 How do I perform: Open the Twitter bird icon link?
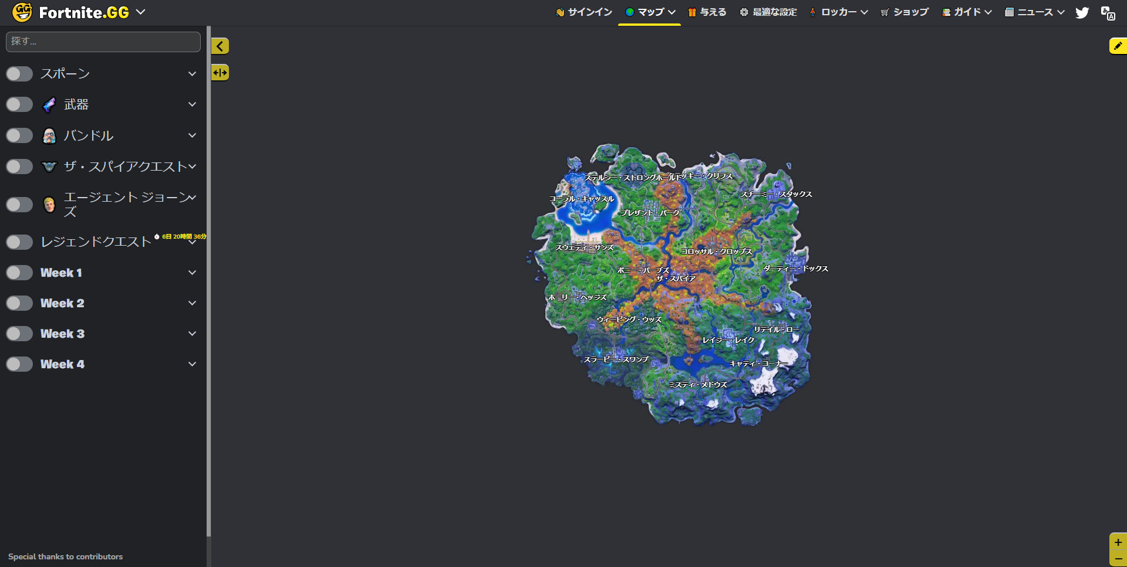pyautogui.click(x=1082, y=12)
